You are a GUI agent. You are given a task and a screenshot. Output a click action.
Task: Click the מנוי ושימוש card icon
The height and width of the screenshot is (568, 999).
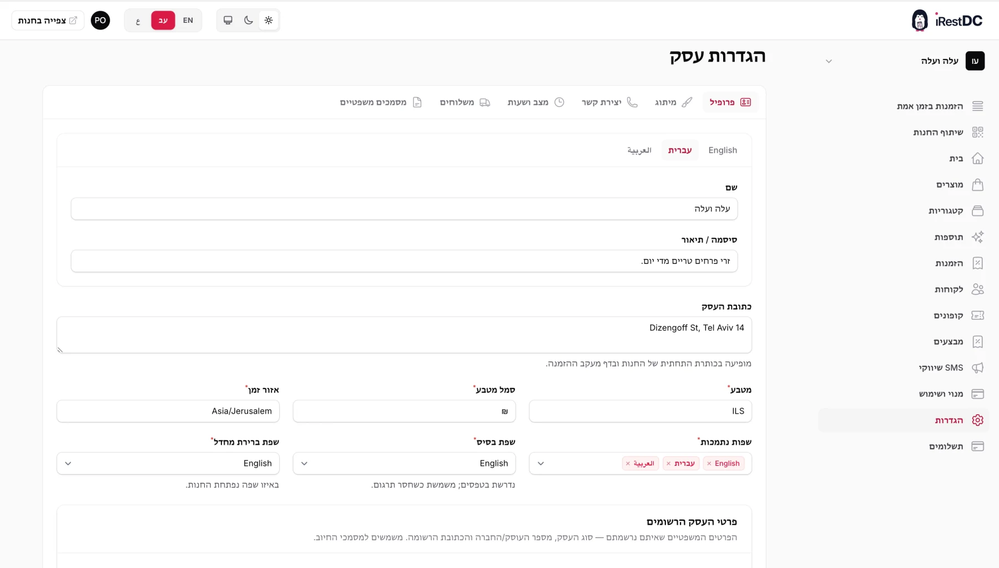[977, 394]
